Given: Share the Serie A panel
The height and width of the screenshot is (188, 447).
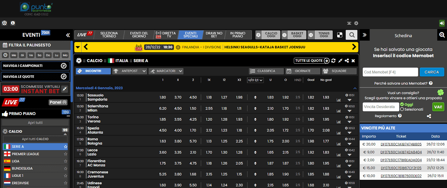Looking at the screenshot, I should coord(347,61).
